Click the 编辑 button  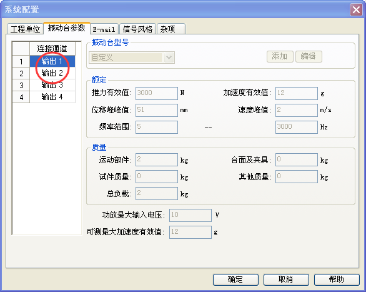point(309,56)
